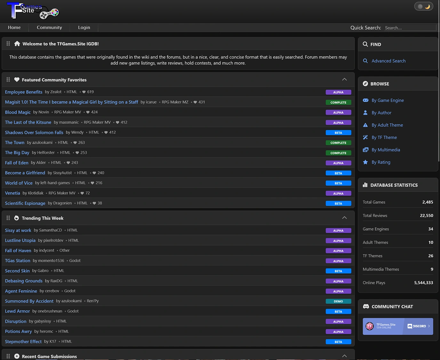Click the By Author person icon

pyautogui.click(x=365, y=113)
